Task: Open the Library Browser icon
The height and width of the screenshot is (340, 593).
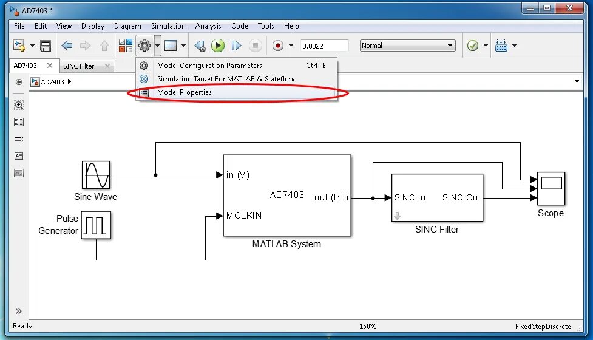Action: 126,46
